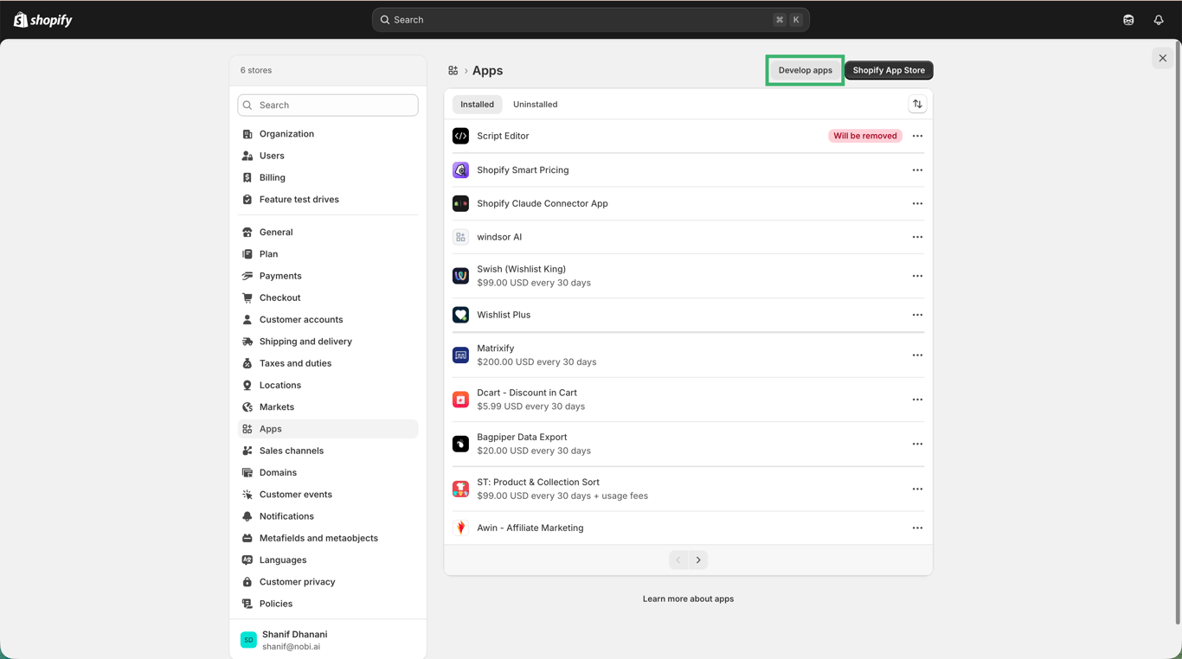Click the Script Editor app icon

click(x=460, y=136)
